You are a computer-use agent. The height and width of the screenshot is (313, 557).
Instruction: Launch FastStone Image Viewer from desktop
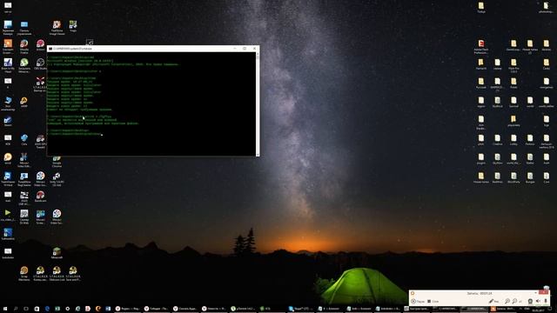[x=57, y=28]
